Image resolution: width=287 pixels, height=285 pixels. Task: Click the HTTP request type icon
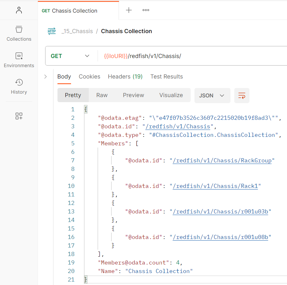[x=52, y=31]
